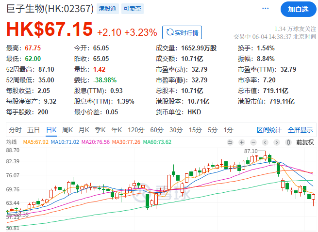Click the 量比 value 1.42
Viewport: 318px width, 232px height.
point(99,70)
